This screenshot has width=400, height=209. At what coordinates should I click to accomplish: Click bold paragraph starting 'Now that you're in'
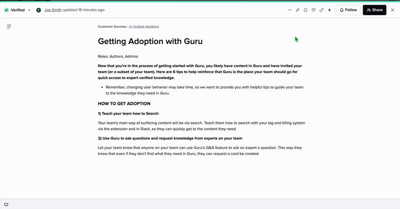click(199, 71)
